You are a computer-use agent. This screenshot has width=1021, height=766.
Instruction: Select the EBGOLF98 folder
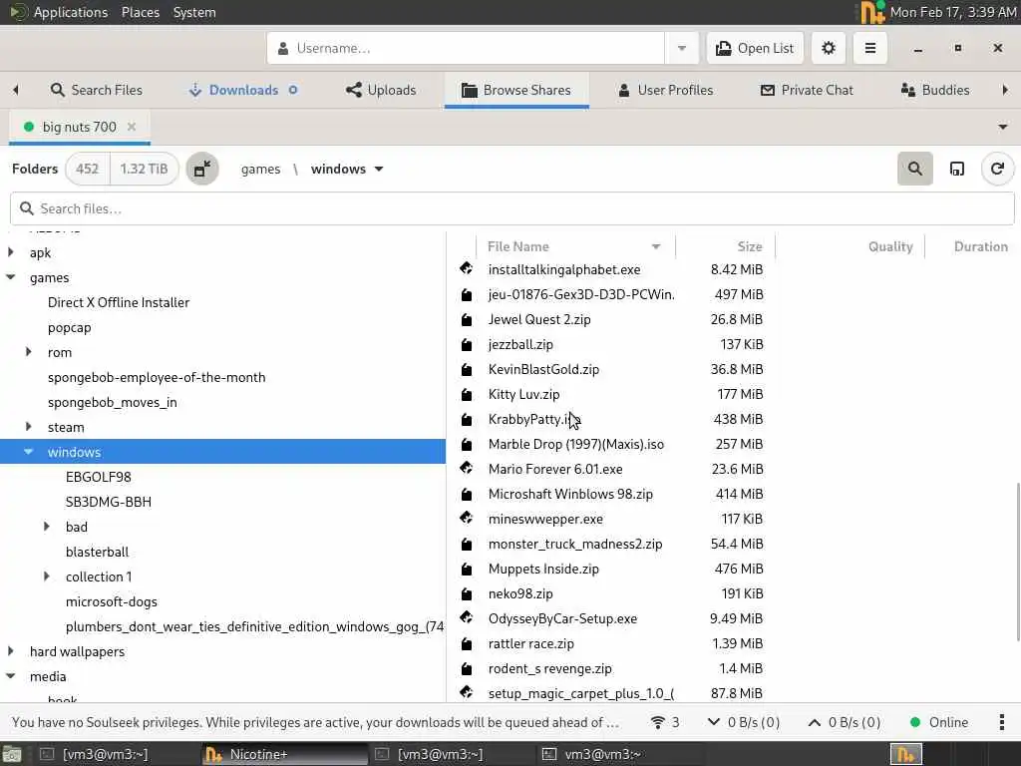click(99, 477)
